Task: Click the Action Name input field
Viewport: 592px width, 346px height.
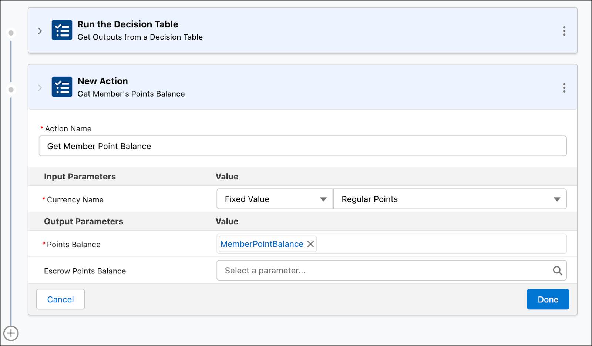Action: (303, 146)
